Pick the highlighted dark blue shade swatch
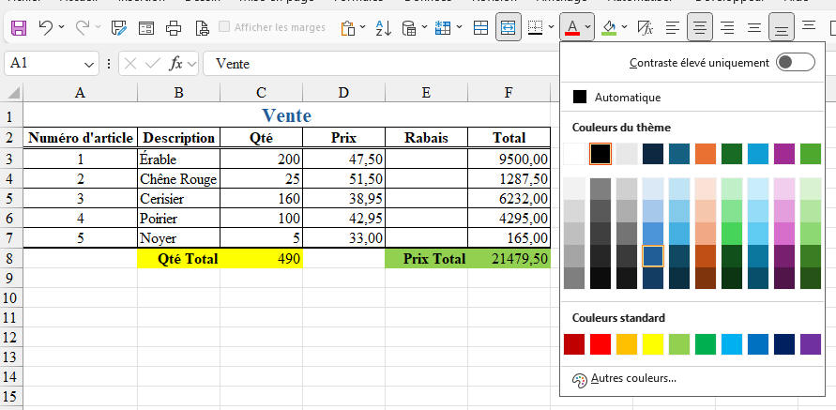 tap(653, 256)
